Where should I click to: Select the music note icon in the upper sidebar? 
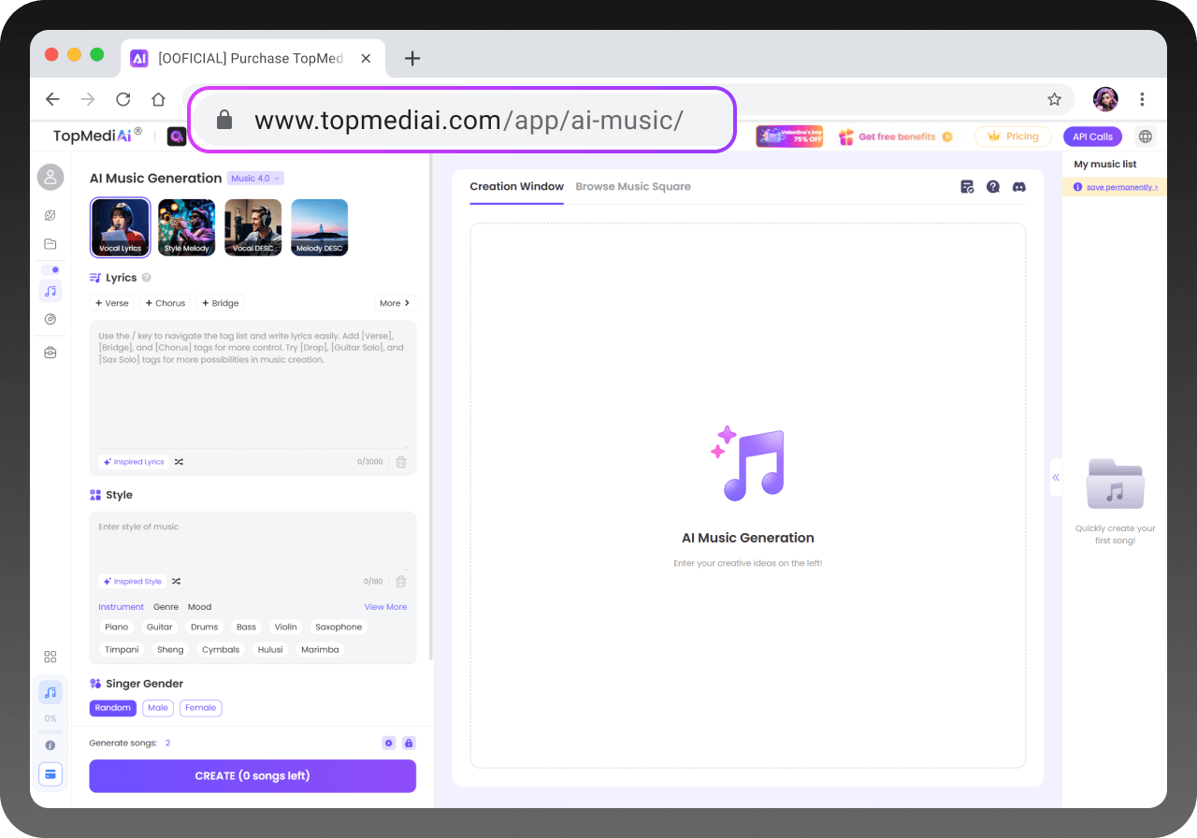(50, 291)
